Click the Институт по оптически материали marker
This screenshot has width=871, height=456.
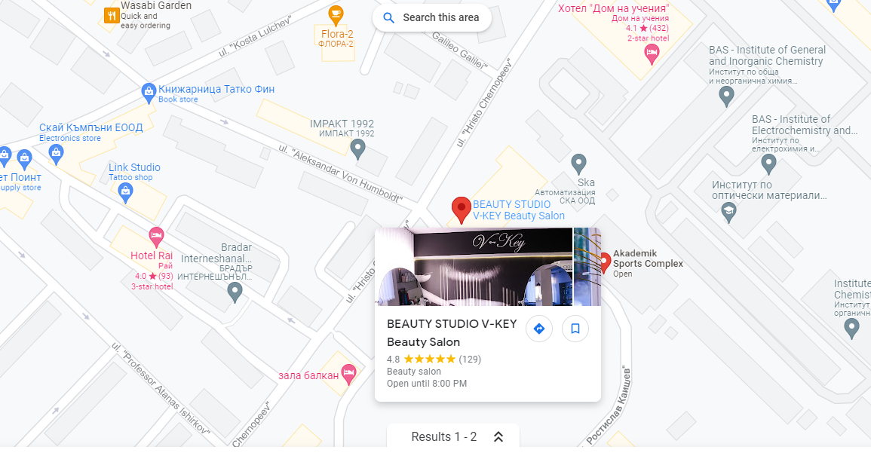tap(728, 212)
